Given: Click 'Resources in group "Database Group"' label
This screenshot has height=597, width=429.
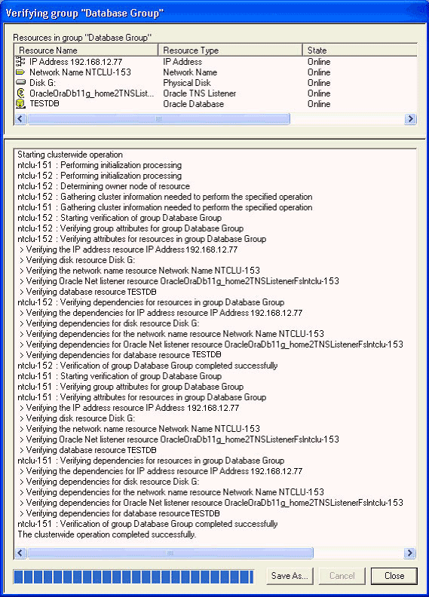Looking at the screenshot, I should 82,38.
